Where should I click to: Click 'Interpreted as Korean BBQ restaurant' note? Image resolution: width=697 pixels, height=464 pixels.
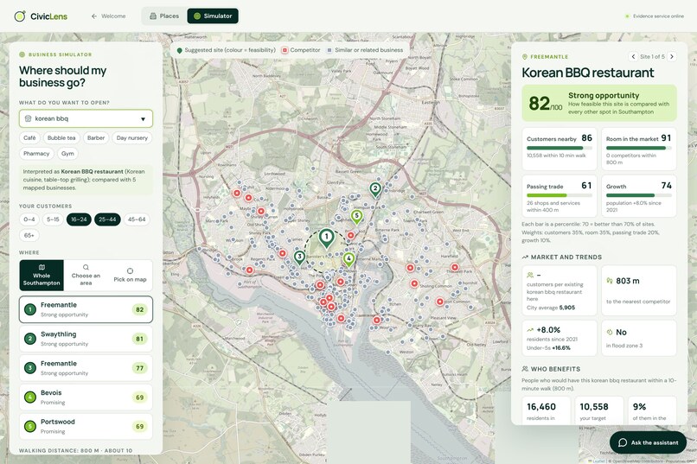[86, 180]
